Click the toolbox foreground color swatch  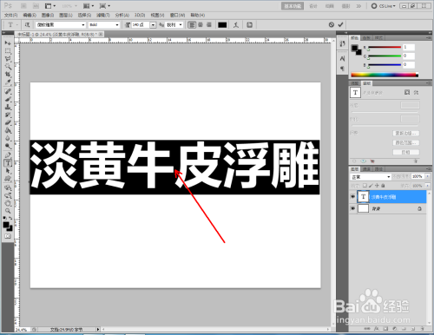(x=6, y=225)
